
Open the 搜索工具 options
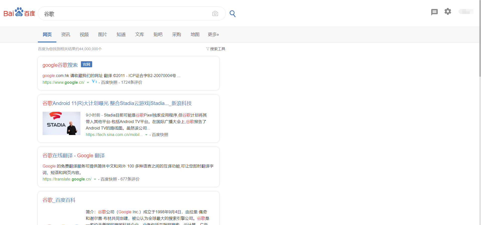point(217,49)
